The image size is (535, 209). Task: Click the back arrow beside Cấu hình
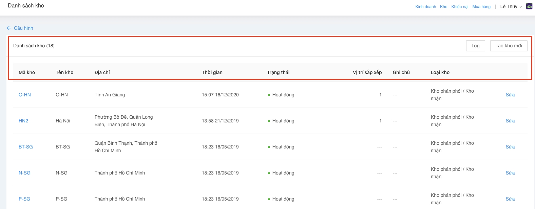point(9,28)
